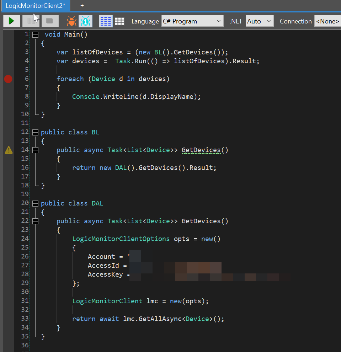Click 'AccessKey' property on line 28
Screen dimensions: 341x352
coord(105,274)
